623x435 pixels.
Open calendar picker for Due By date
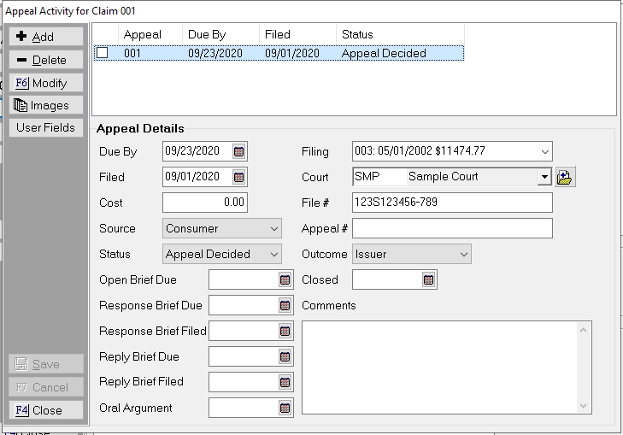click(239, 152)
